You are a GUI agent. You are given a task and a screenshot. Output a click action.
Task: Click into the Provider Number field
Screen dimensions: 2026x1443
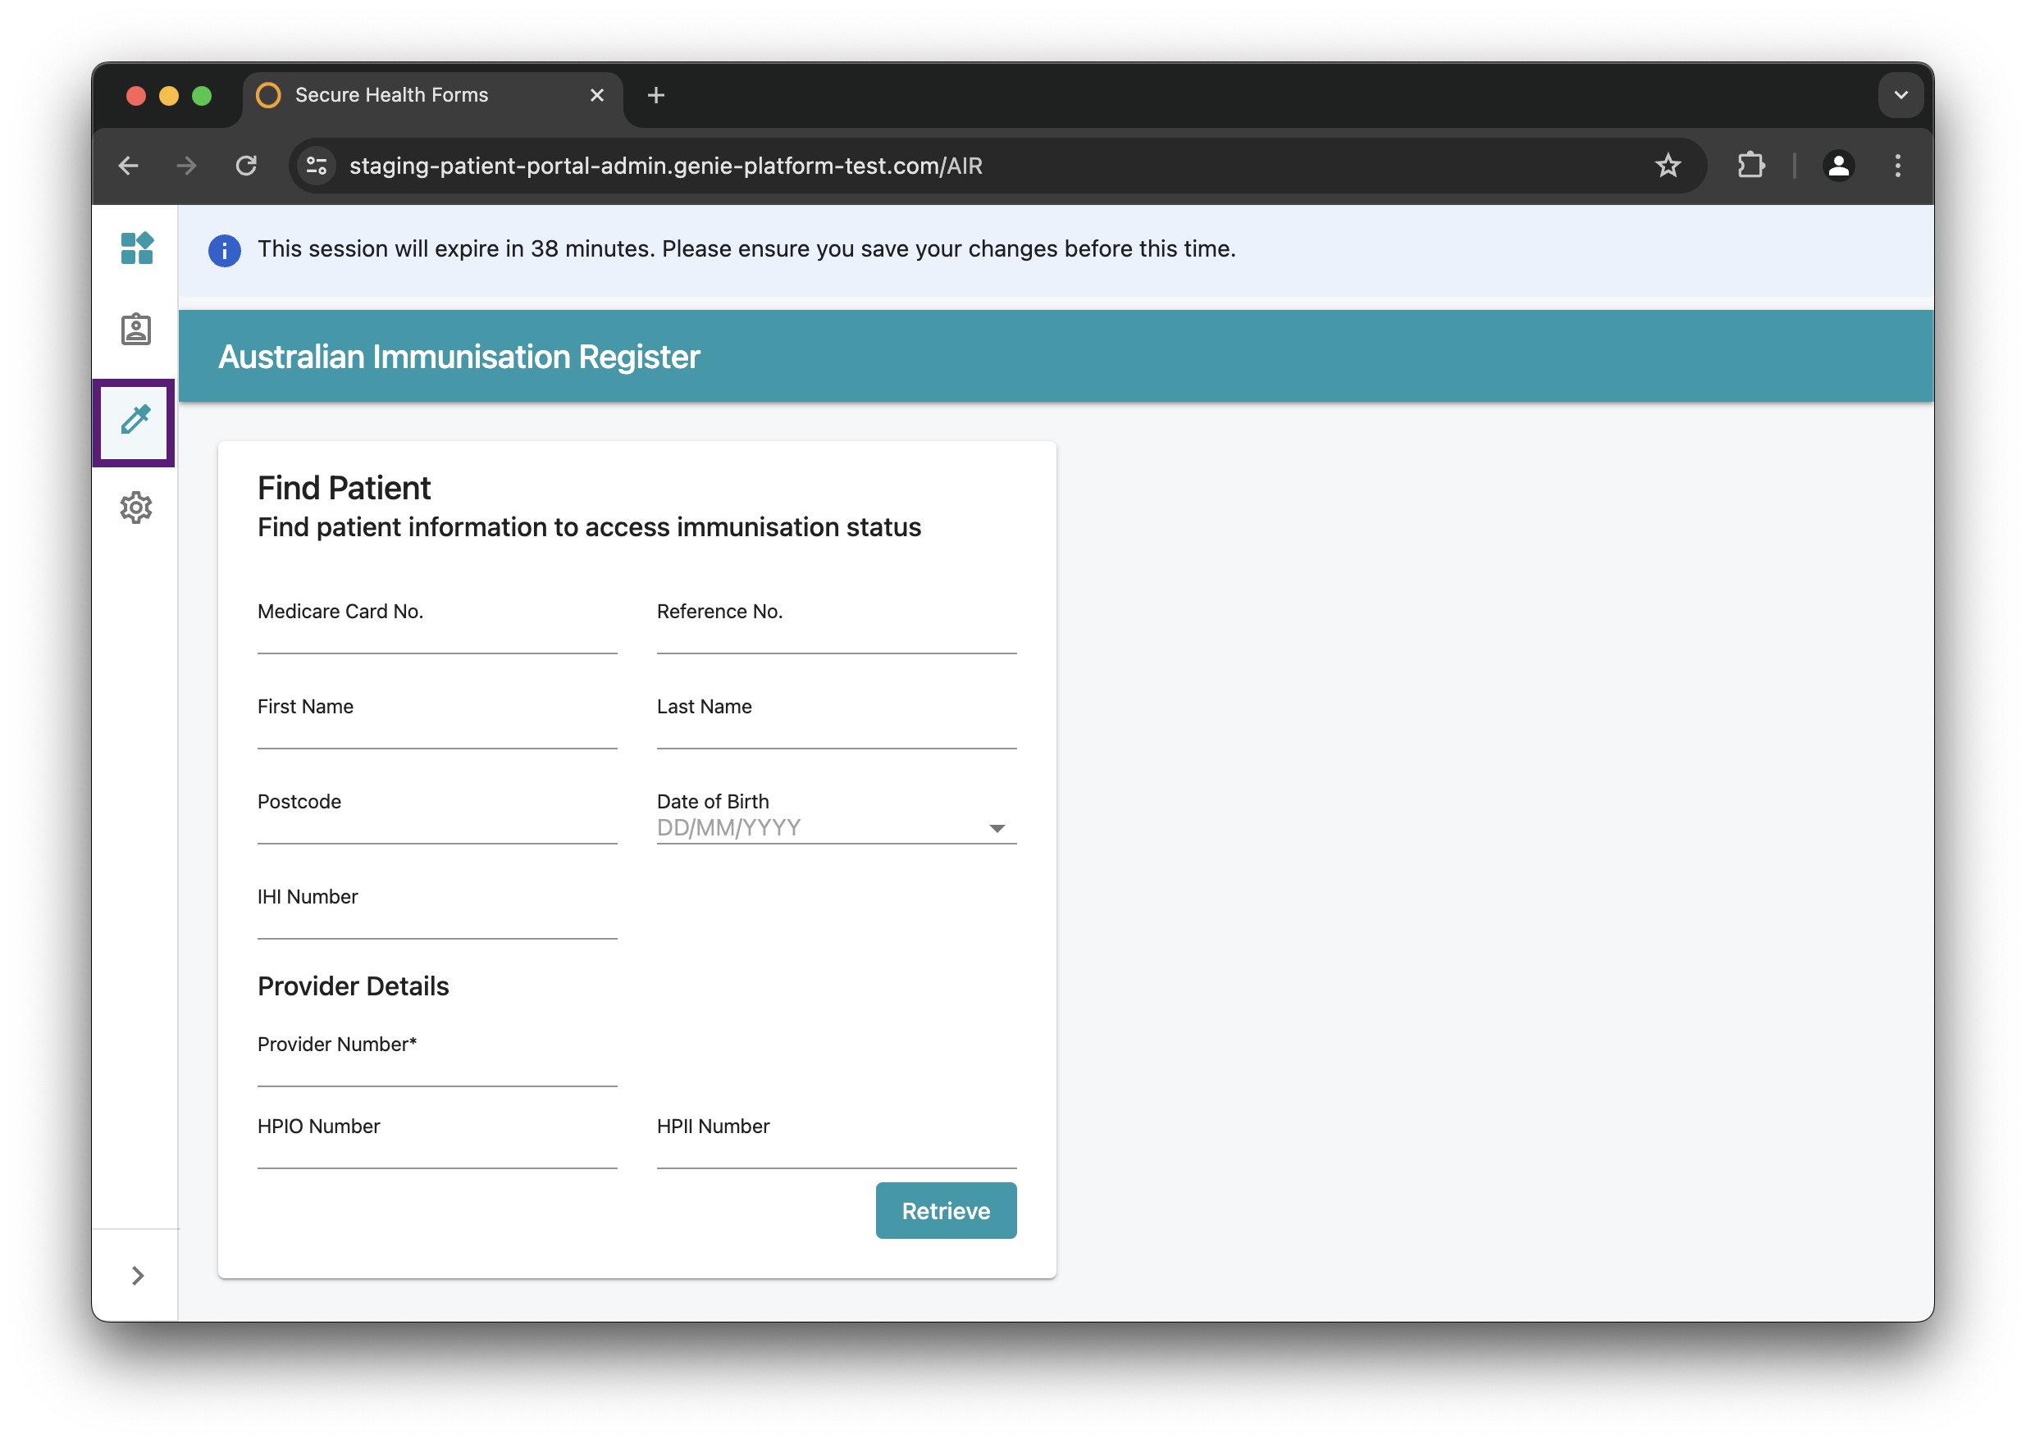pos(436,1072)
